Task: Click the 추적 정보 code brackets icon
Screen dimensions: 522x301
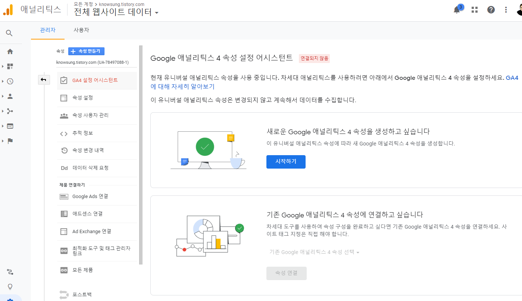Action: (x=64, y=134)
